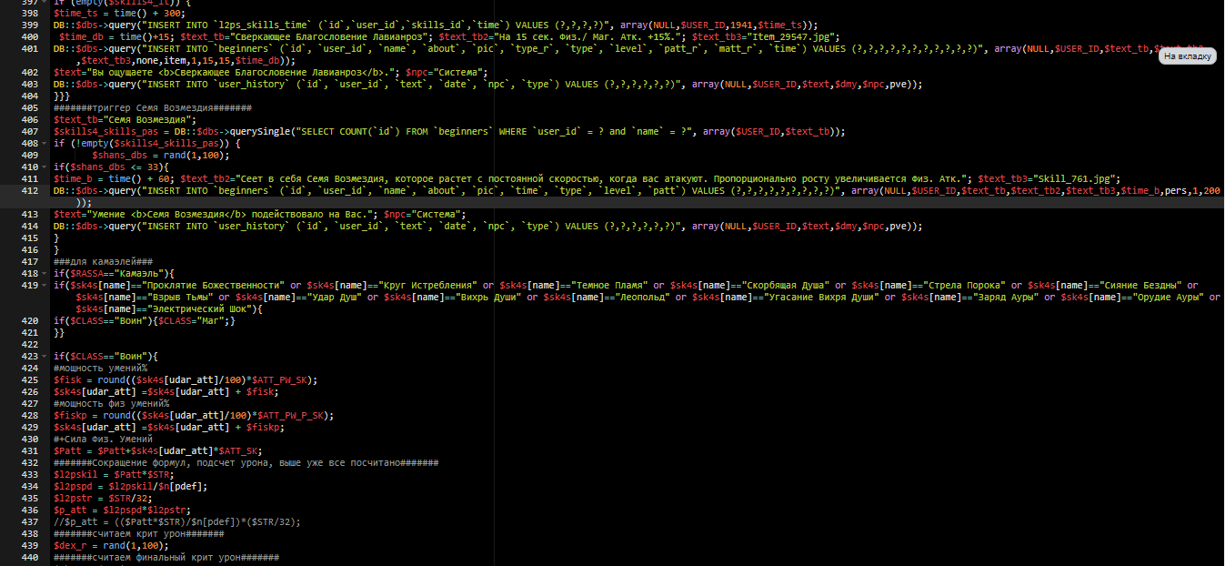Image resolution: width=1225 pixels, height=566 pixels.
Task: Fold the multi-line condition at line 419
Action: (x=45, y=285)
